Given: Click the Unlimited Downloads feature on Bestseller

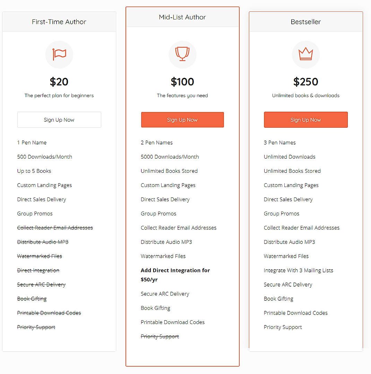Looking at the screenshot, I should 290,157.
